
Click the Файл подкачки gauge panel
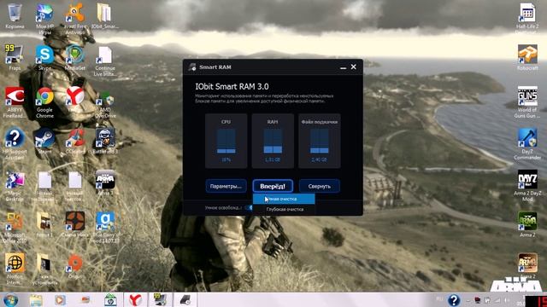pos(319,141)
